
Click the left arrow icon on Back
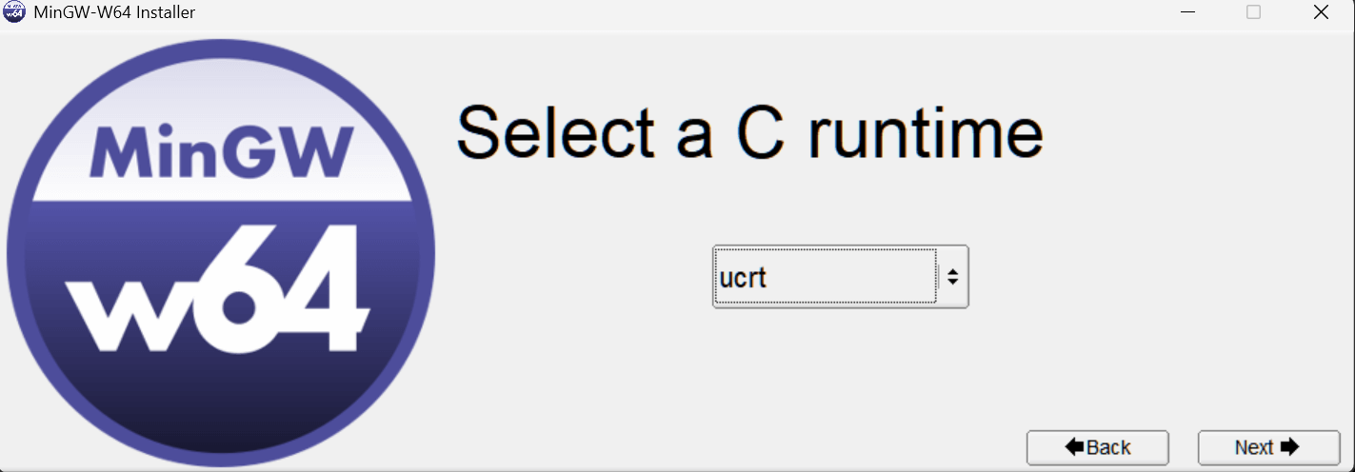[x=1075, y=447]
